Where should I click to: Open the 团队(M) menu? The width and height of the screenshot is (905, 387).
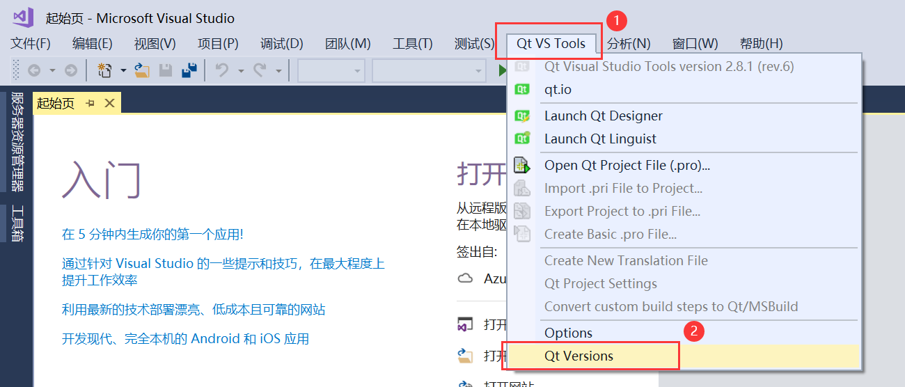pyautogui.click(x=348, y=44)
